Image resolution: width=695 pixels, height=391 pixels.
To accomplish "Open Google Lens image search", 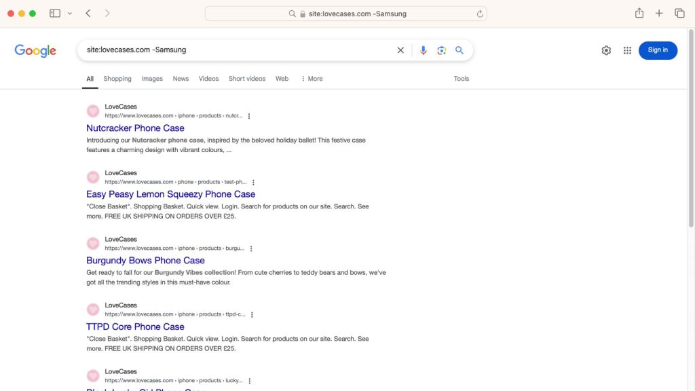I will [x=441, y=50].
